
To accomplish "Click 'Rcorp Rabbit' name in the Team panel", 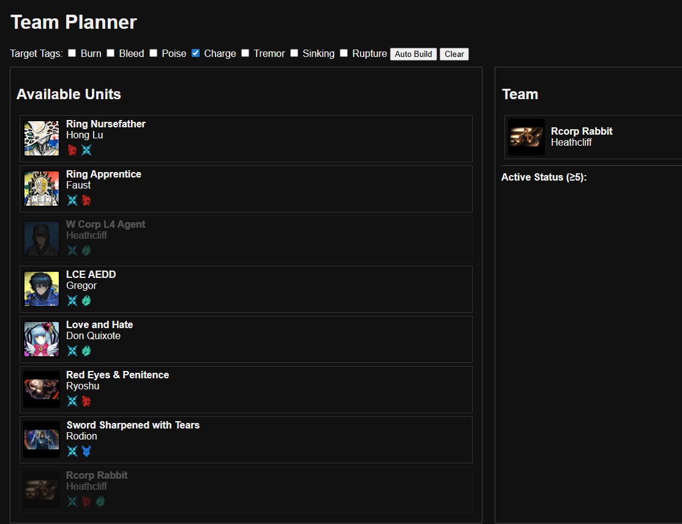I will pyautogui.click(x=582, y=132).
